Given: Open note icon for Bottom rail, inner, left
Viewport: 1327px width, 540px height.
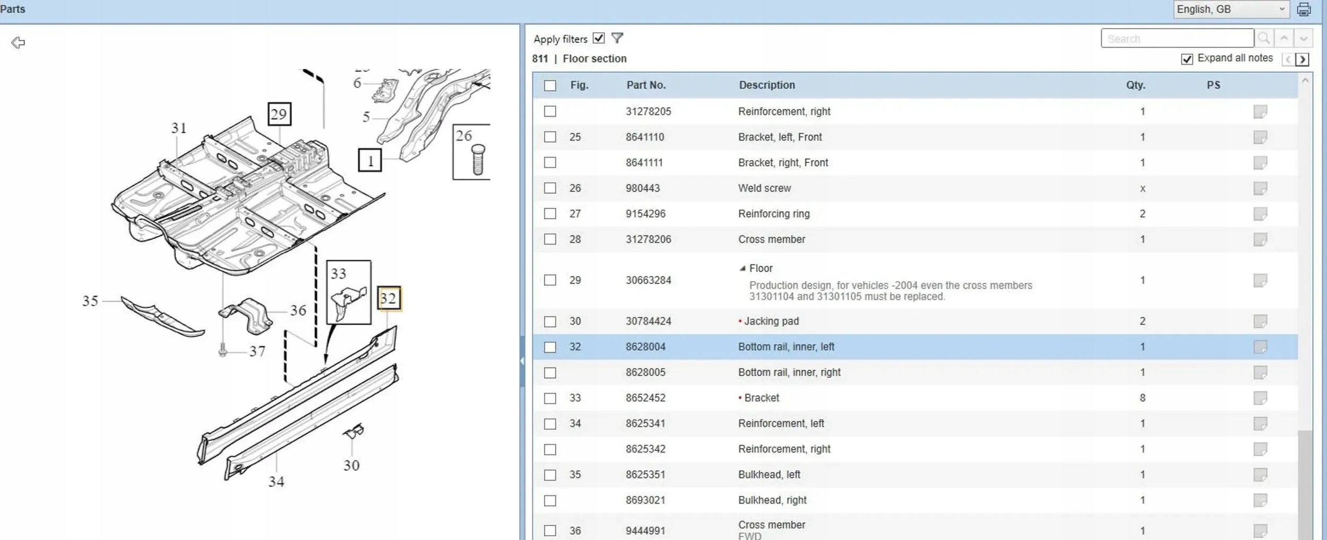Looking at the screenshot, I should [x=1260, y=347].
